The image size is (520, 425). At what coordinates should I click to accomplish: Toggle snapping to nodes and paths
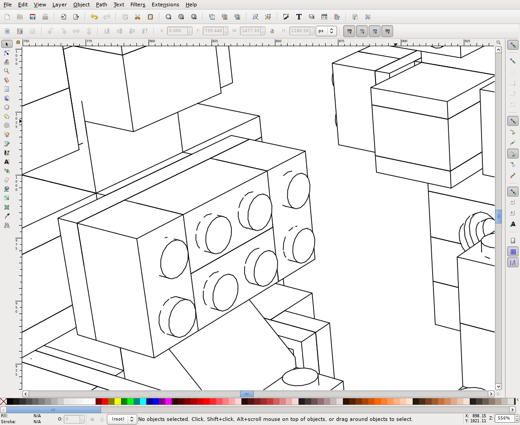click(x=513, y=121)
